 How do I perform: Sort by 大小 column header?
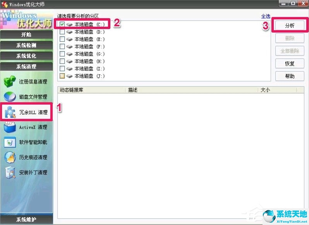tap(278, 90)
